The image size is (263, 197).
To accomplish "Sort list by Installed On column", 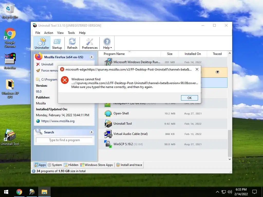I will 193,54.
